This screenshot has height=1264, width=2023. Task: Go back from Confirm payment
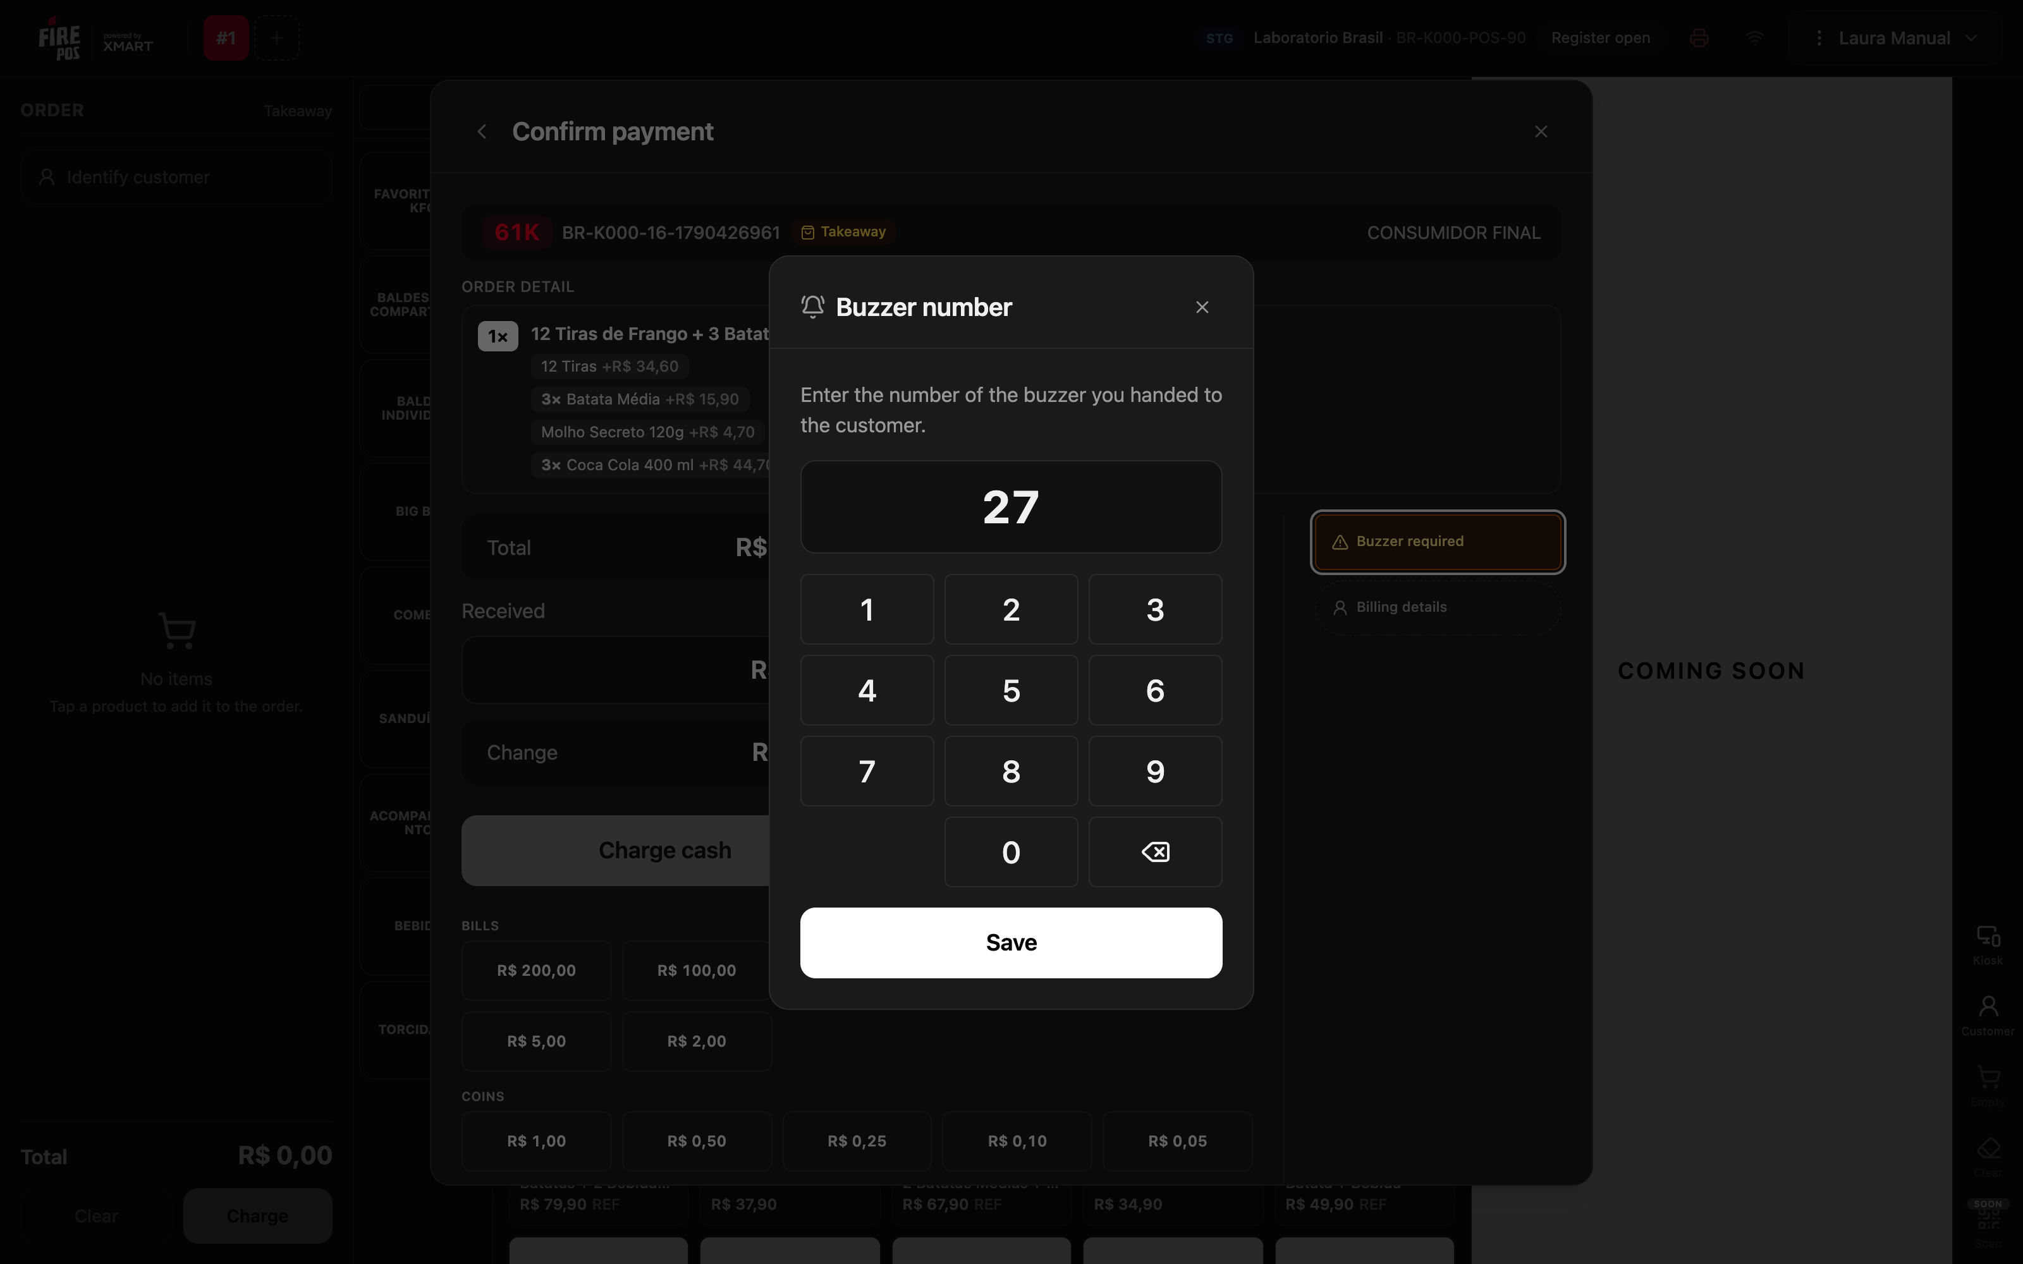pyautogui.click(x=482, y=131)
